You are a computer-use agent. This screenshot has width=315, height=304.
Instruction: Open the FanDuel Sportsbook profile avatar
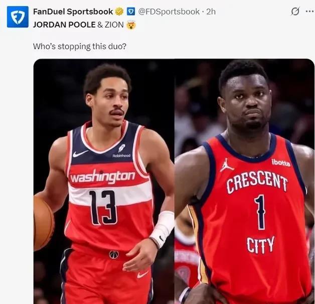(x=18, y=17)
